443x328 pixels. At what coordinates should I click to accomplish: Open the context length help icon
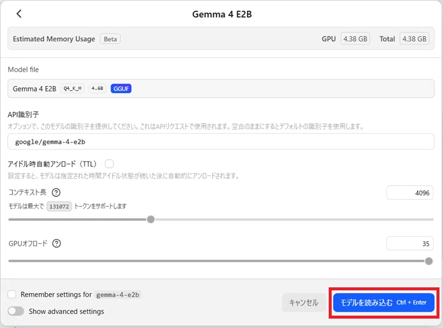[56, 193]
